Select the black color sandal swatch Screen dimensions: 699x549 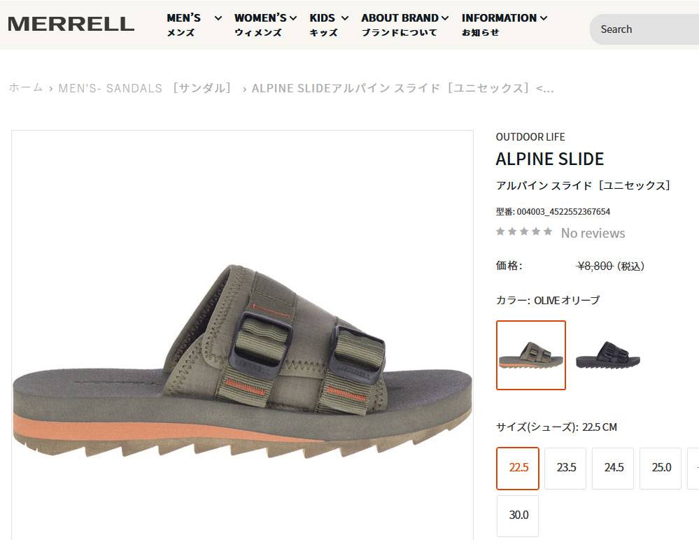[608, 355]
